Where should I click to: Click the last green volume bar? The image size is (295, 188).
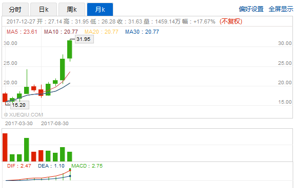click(x=70, y=156)
